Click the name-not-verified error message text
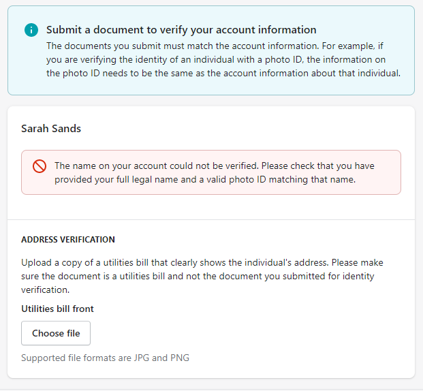 tap(214, 172)
